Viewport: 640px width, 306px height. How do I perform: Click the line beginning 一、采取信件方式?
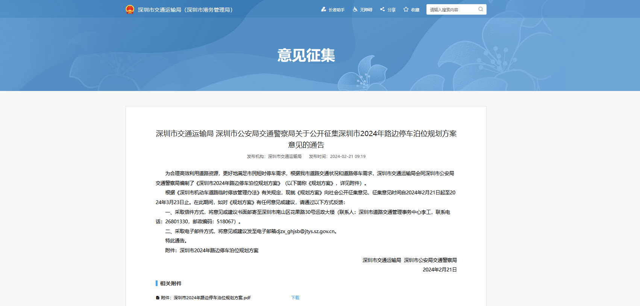(308, 212)
